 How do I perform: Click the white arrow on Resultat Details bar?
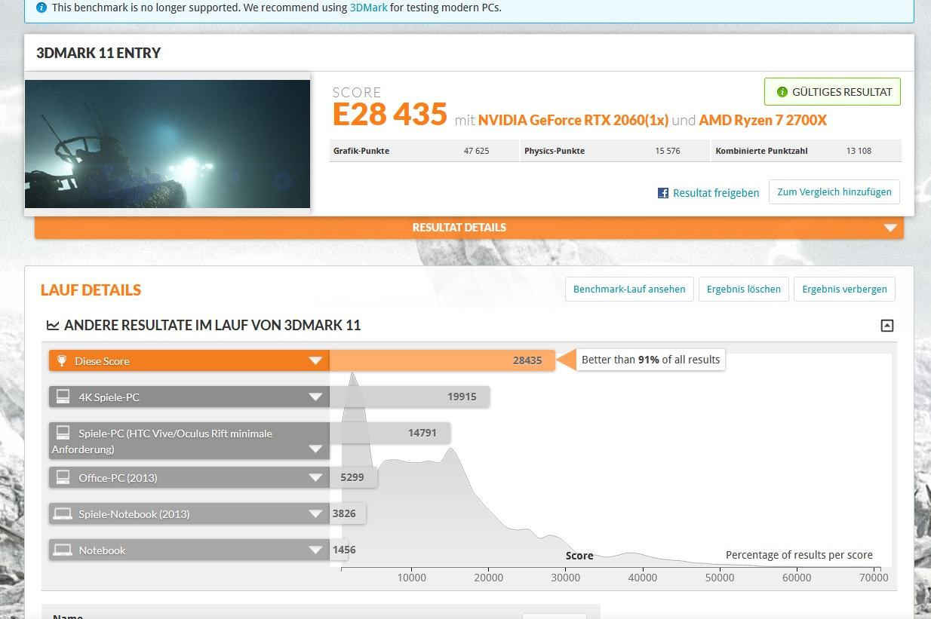[x=890, y=228]
